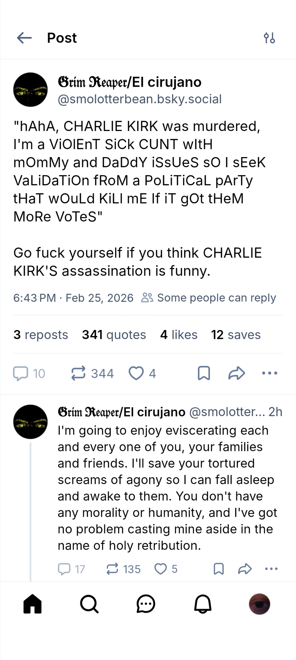Like the main post with heart icon
The width and height of the screenshot is (296, 660).
tap(136, 373)
